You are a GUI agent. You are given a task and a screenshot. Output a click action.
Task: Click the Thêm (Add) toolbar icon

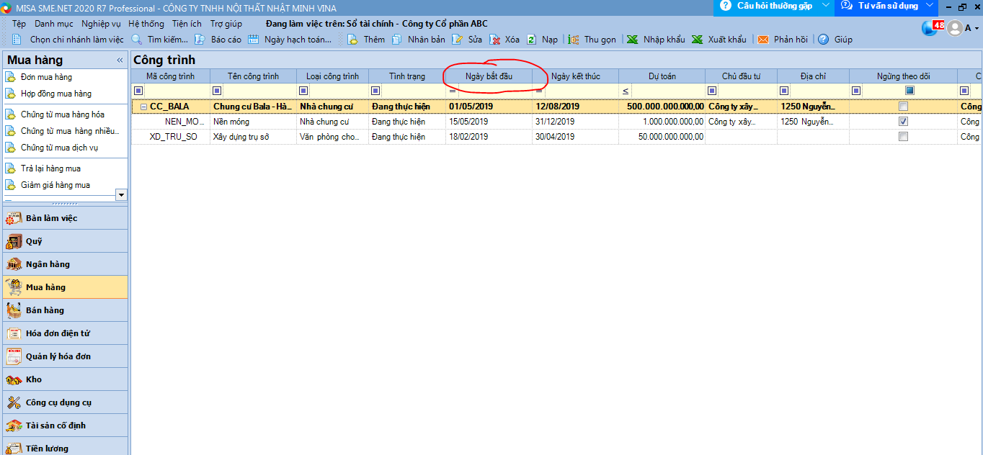pyautogui.click(x=353, y=40)
